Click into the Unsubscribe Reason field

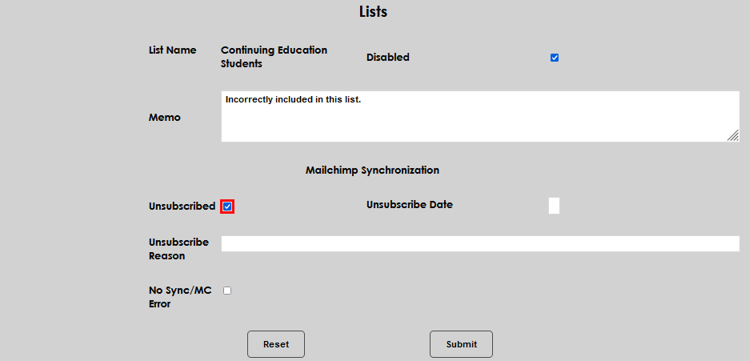click(x=480, y=244)
